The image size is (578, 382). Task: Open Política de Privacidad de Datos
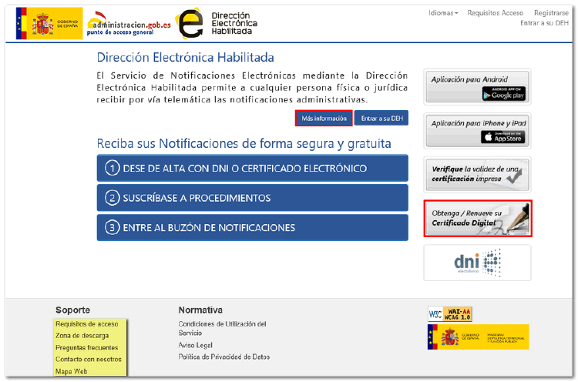[224, 357]
